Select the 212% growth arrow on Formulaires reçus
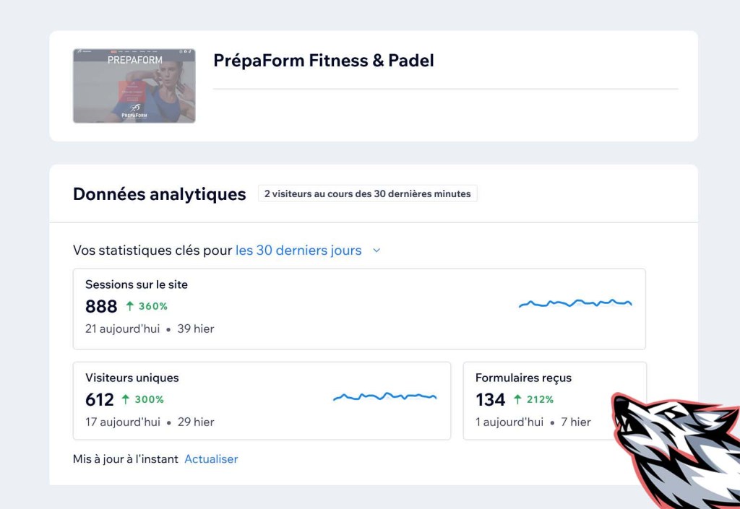The height and width of the screenshot is (509, 740). coord(517,399)
